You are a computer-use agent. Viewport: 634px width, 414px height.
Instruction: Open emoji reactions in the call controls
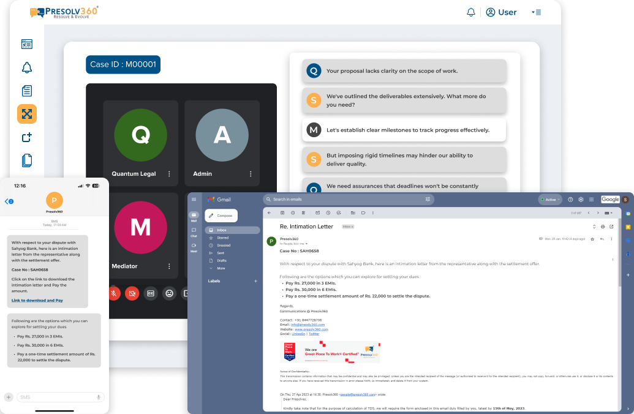(x=170, y=293)
